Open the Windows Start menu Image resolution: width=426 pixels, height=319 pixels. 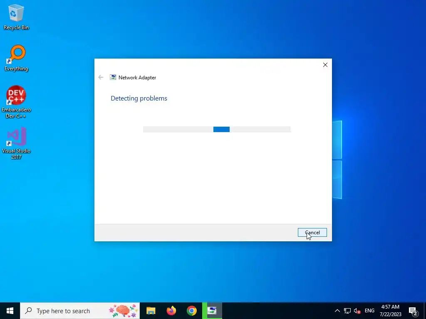click(x=10, y=311)
